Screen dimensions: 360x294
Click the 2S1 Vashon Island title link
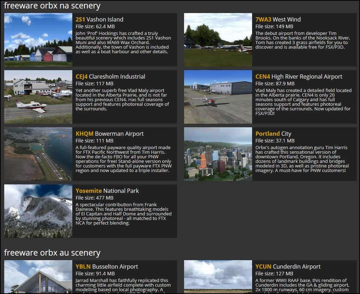click(99, 19)
